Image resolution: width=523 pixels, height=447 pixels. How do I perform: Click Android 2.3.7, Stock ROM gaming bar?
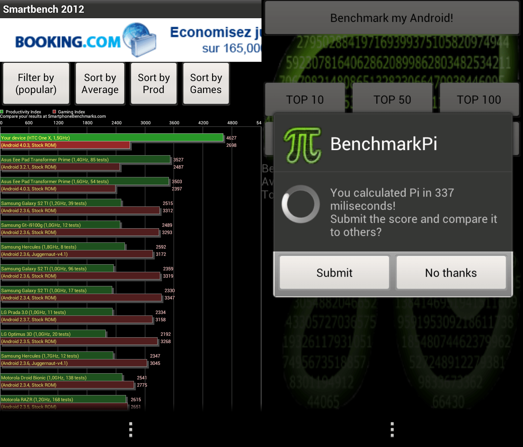click(x=77, y=319)
